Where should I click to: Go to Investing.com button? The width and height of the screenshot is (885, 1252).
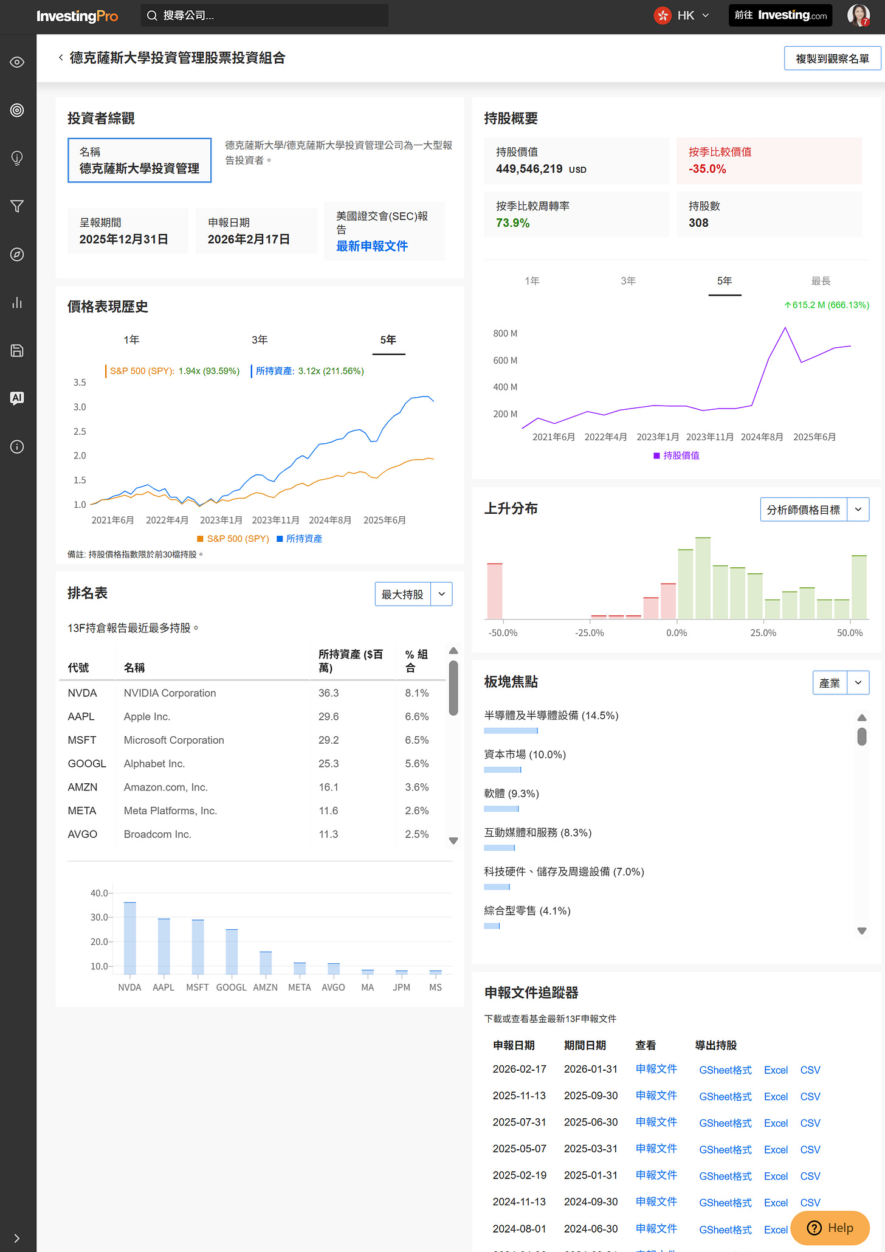click(780, 16)
